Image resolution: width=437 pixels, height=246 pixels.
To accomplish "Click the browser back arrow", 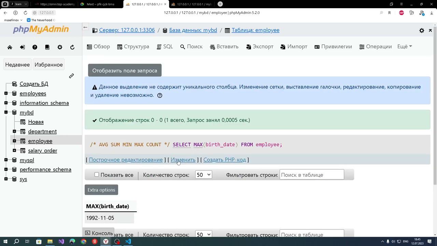I will click(5, 13).
